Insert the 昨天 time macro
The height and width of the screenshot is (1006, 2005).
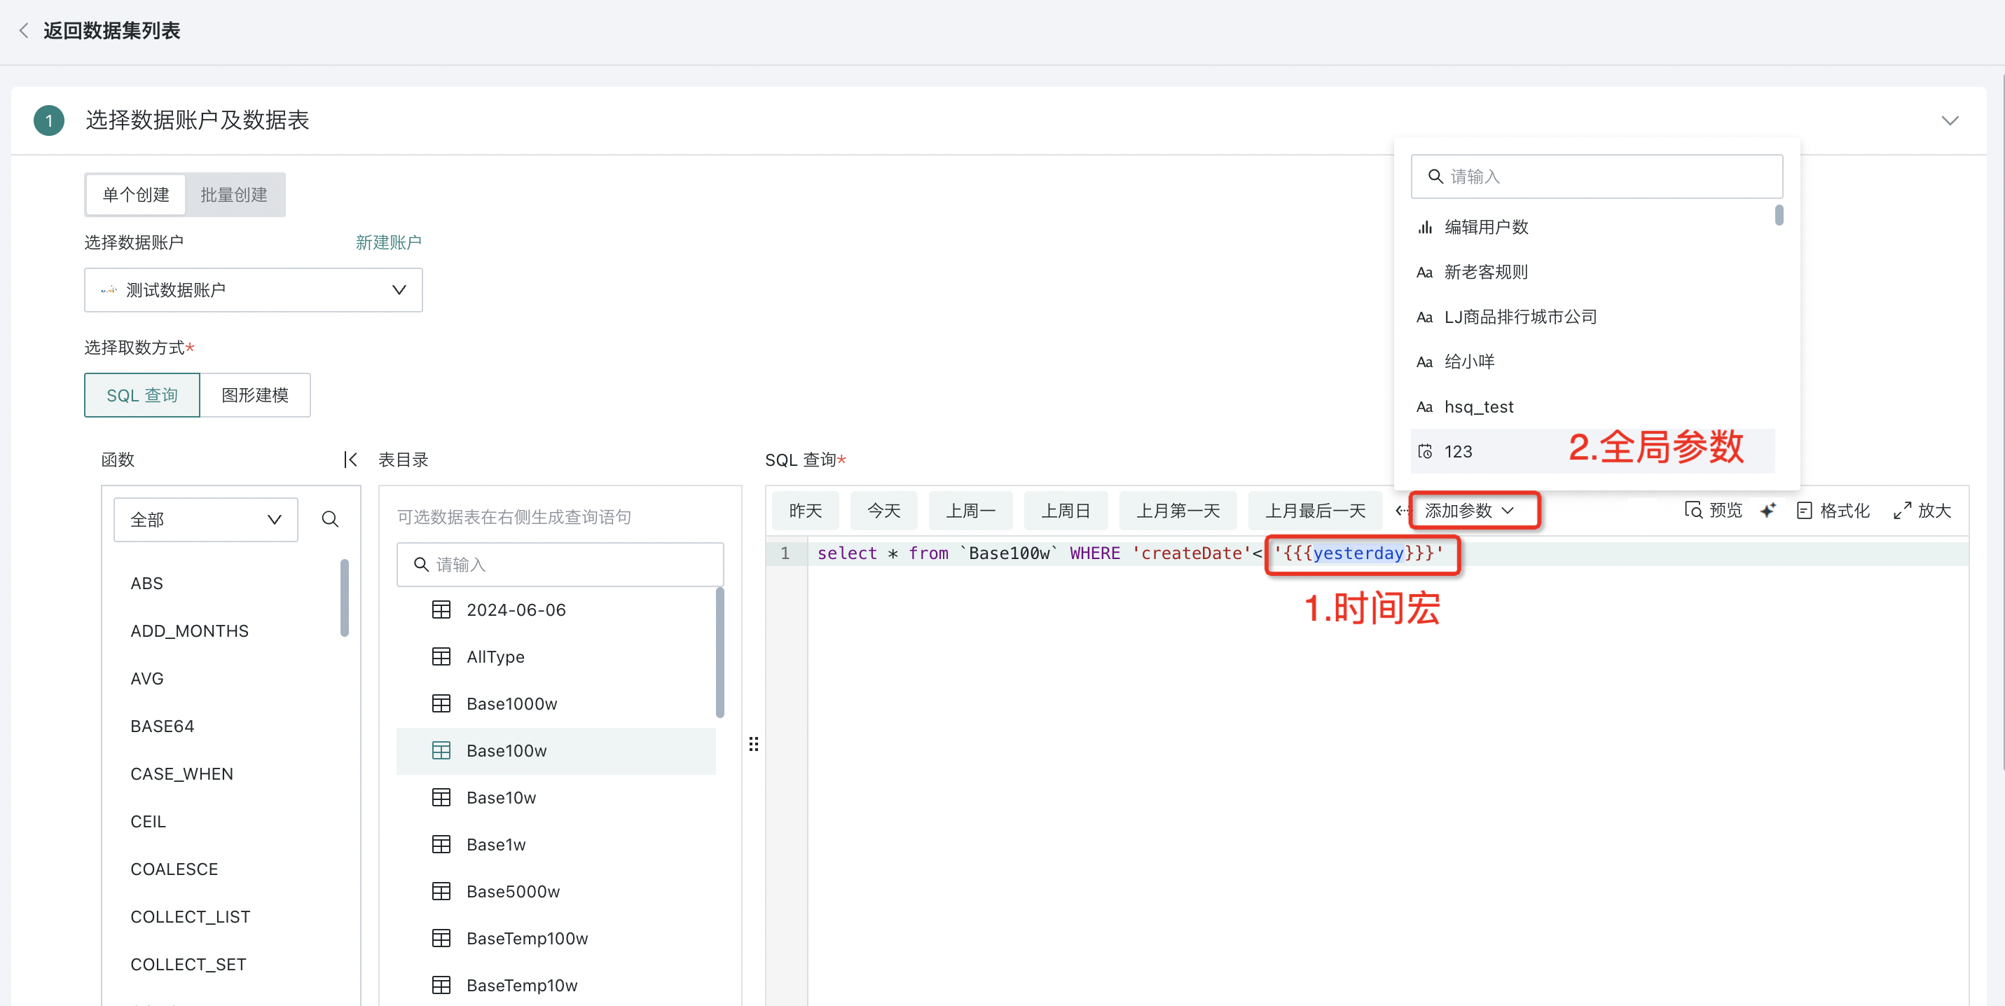805,511
